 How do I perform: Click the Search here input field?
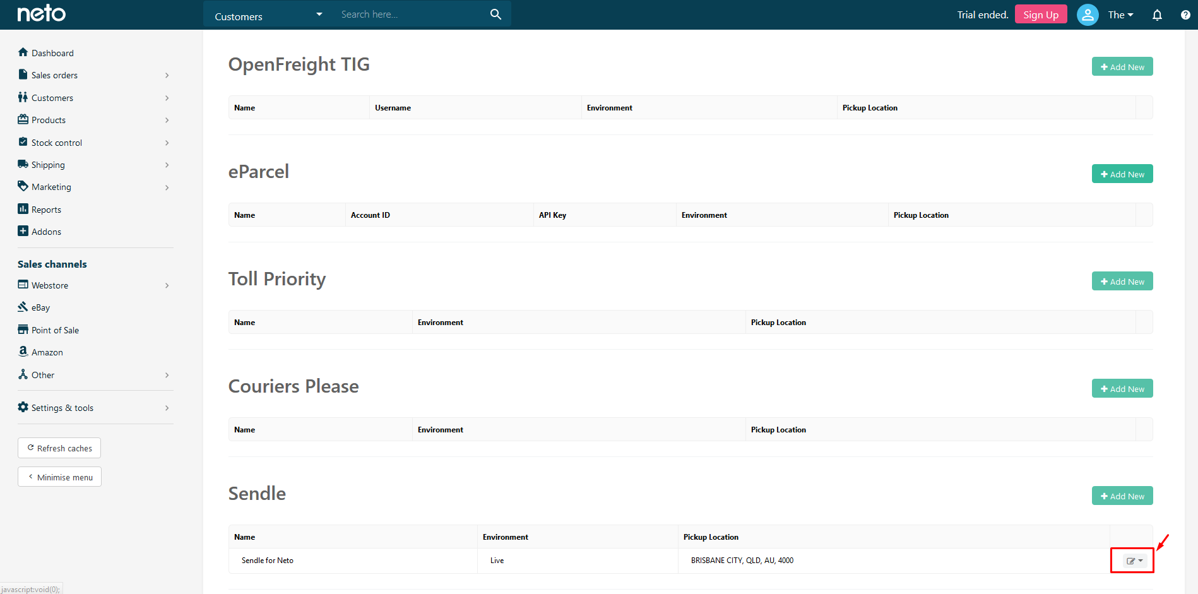click(410, 15)
